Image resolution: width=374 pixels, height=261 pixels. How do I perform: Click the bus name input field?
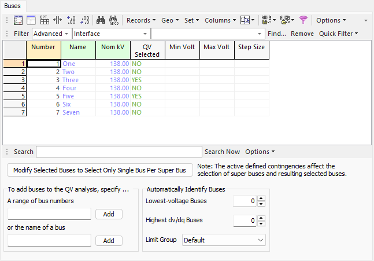[x=49, y=240]
